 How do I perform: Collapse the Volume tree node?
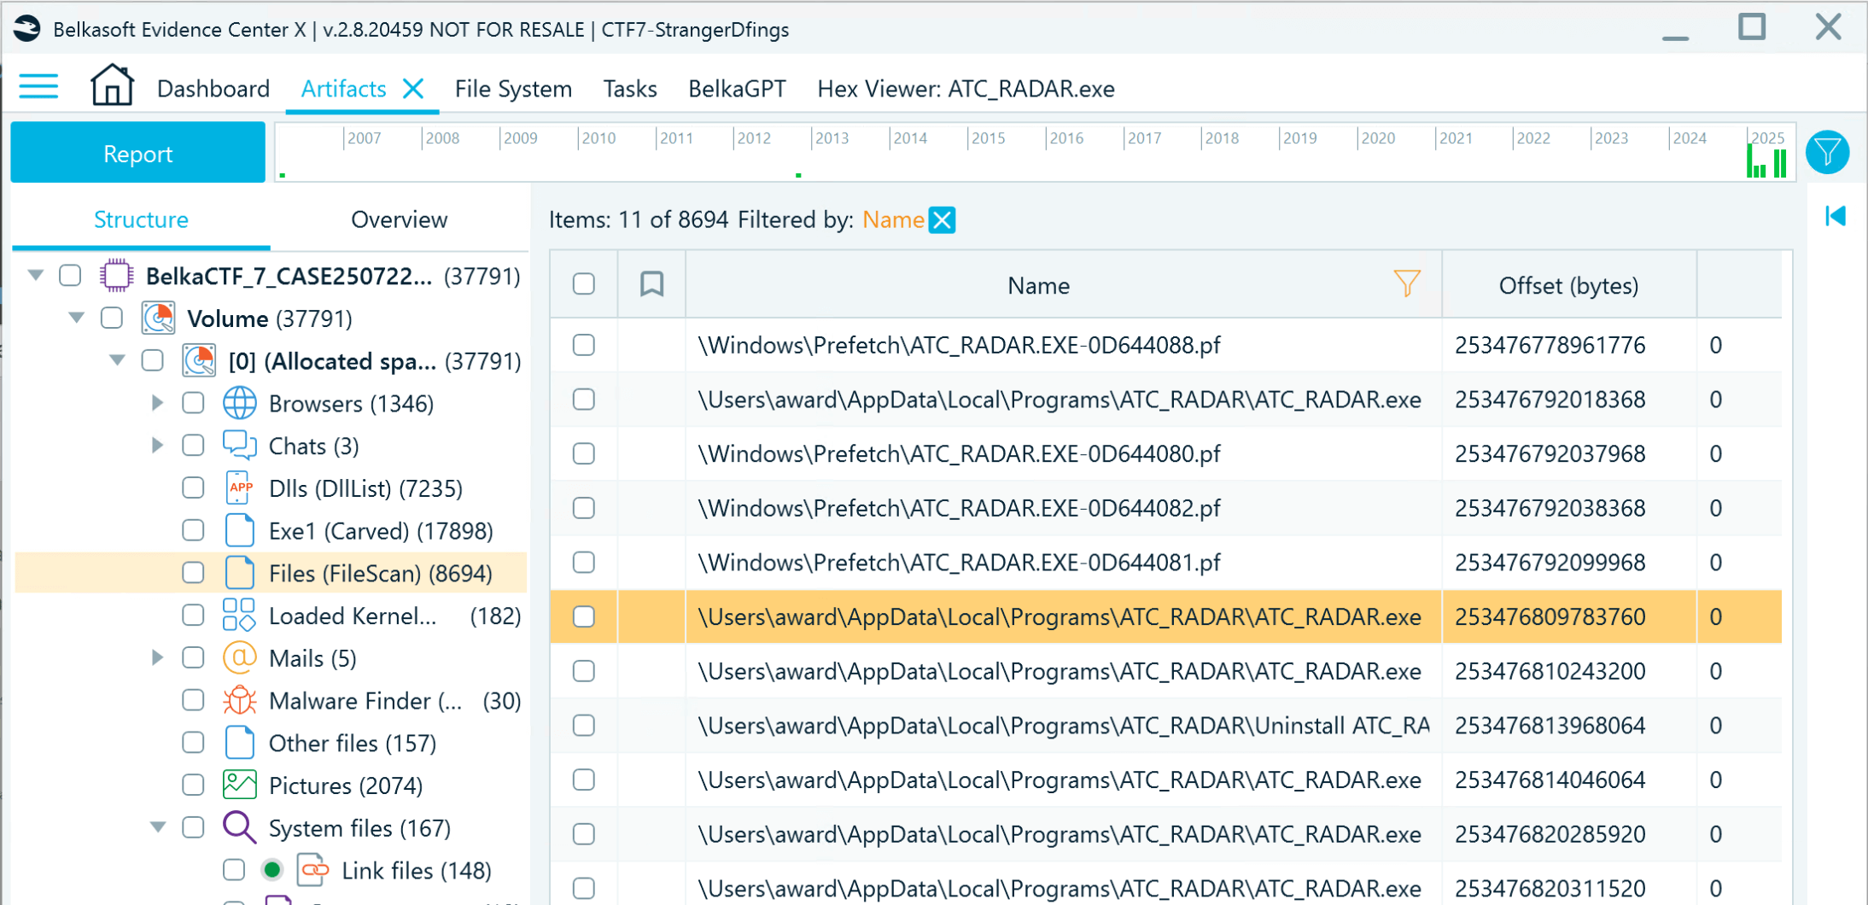pos(77,318)
